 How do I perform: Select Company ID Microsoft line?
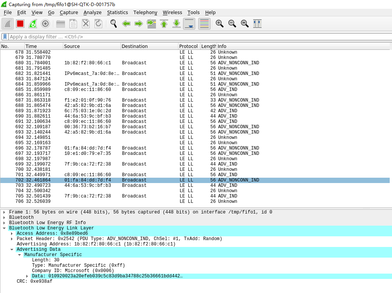pos(73,271)
